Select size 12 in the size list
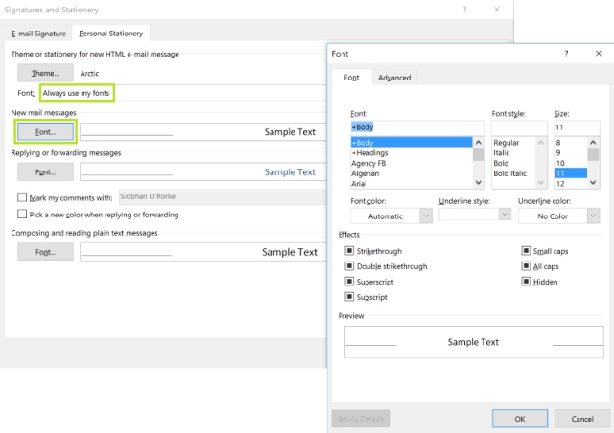Viewport: 614px width, 433px height. 570,183
